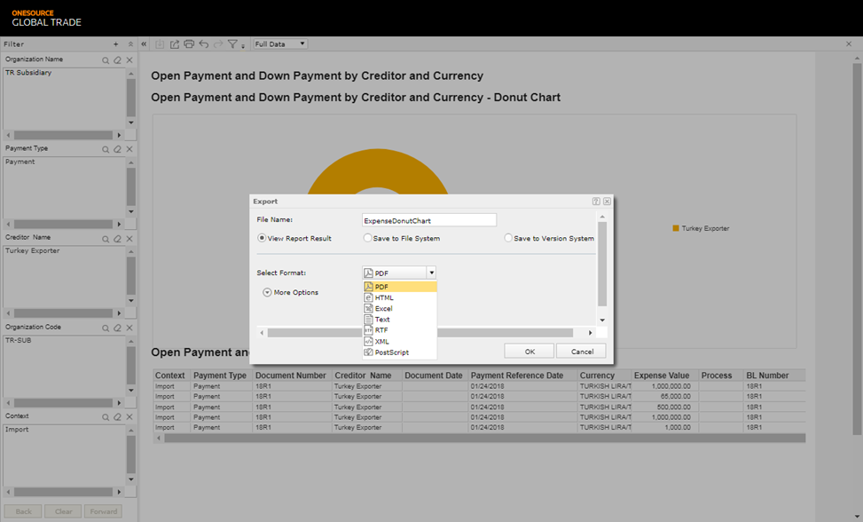
Task: Click the Forward button under the filters
Action: pos(104,511)
